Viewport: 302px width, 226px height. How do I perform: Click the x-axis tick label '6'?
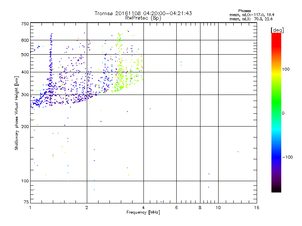(x=176, y=208)
